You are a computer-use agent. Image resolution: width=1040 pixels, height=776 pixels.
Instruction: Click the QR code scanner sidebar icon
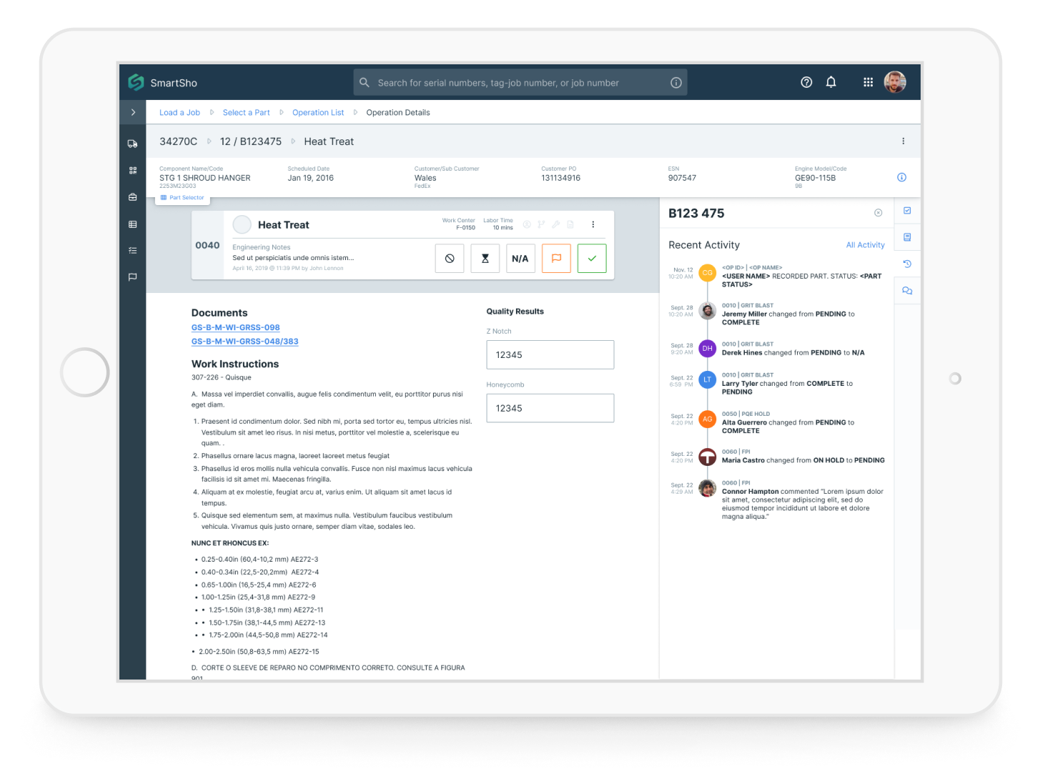pyautogui.click(x=132, y=171)
